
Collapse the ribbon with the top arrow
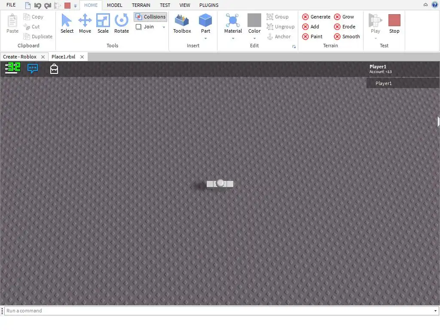coord(425,5)
